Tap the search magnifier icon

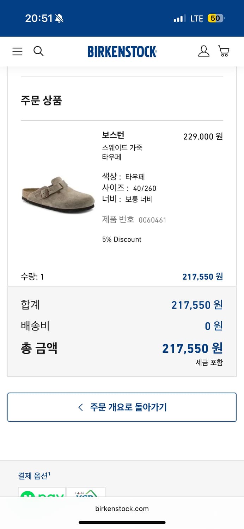(38, 51)
